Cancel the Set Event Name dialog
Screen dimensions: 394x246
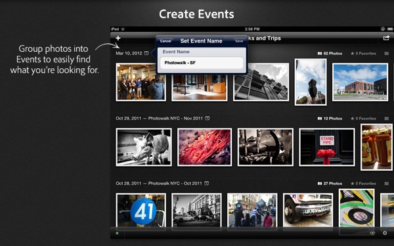[x=165, y=41]
